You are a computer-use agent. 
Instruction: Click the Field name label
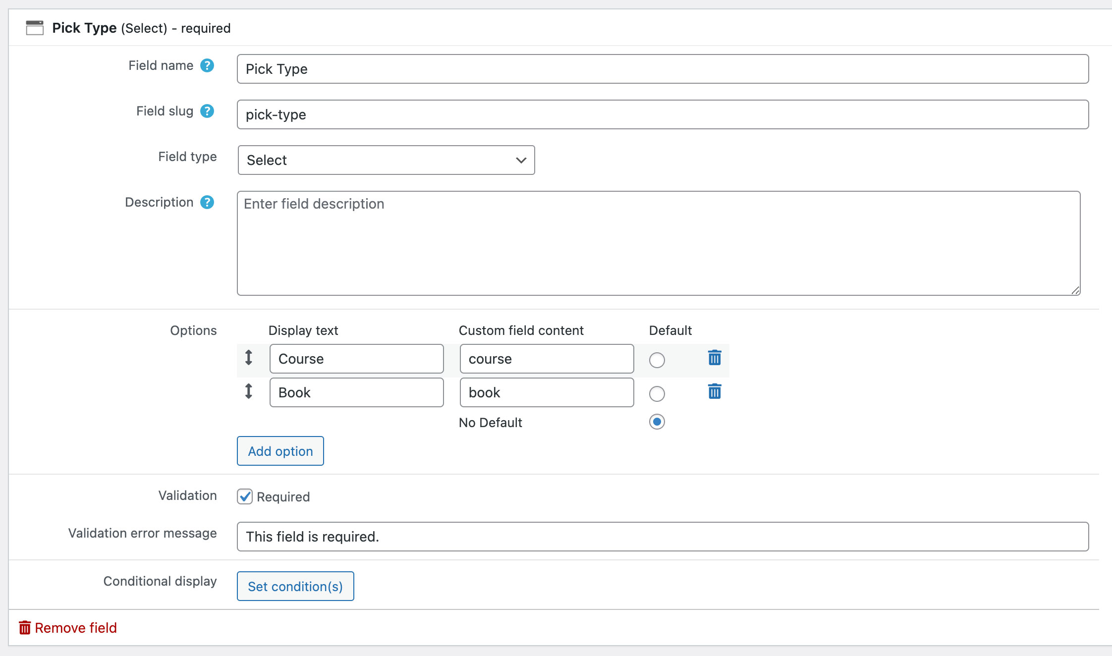coord(161,65)
